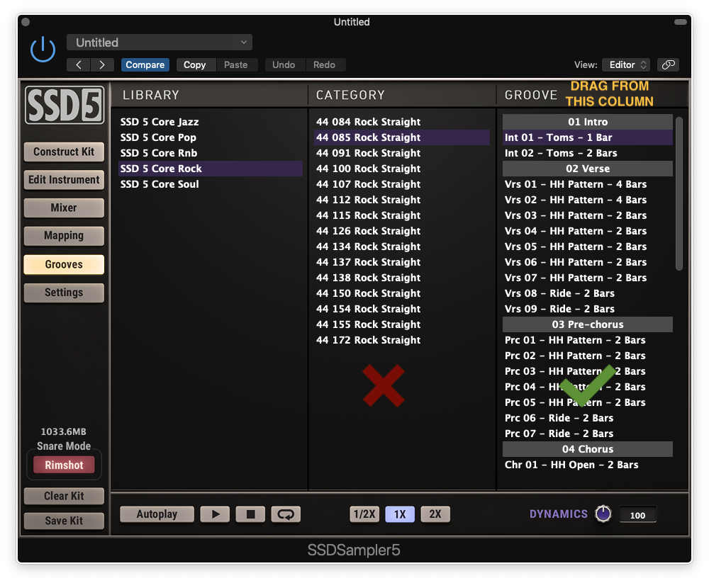Open the Edit Instrument page
The height and width of the screenshot is (583, 709).
tap(64, 180)
